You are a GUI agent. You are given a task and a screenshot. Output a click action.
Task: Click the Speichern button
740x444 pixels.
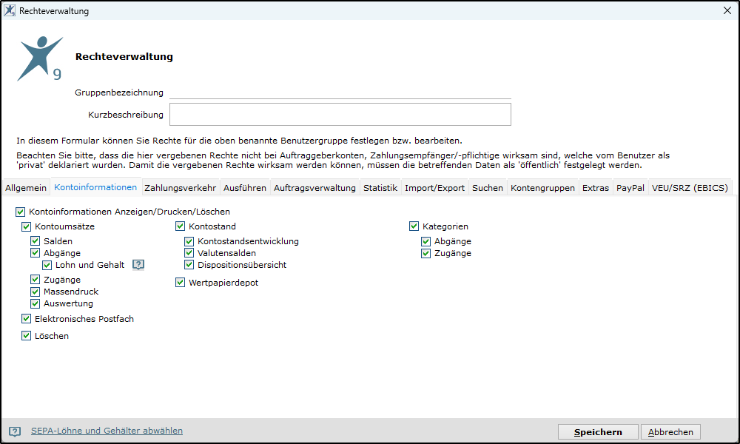598,431
